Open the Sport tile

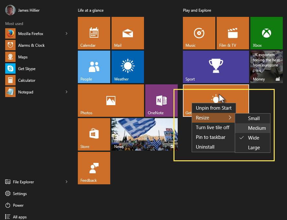(216, 67)
